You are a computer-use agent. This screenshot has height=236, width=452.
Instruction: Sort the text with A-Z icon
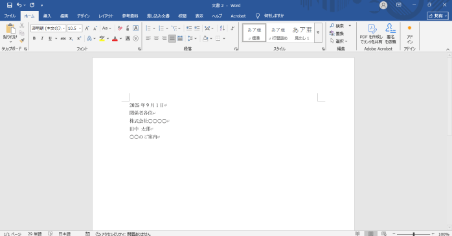click(222, 28)
